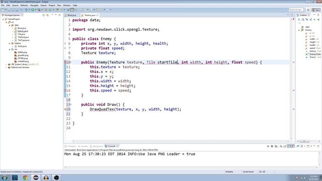This screenshot has width=322, height=181.
Task: Collapse the res folder node
Action: coord(10,49)
